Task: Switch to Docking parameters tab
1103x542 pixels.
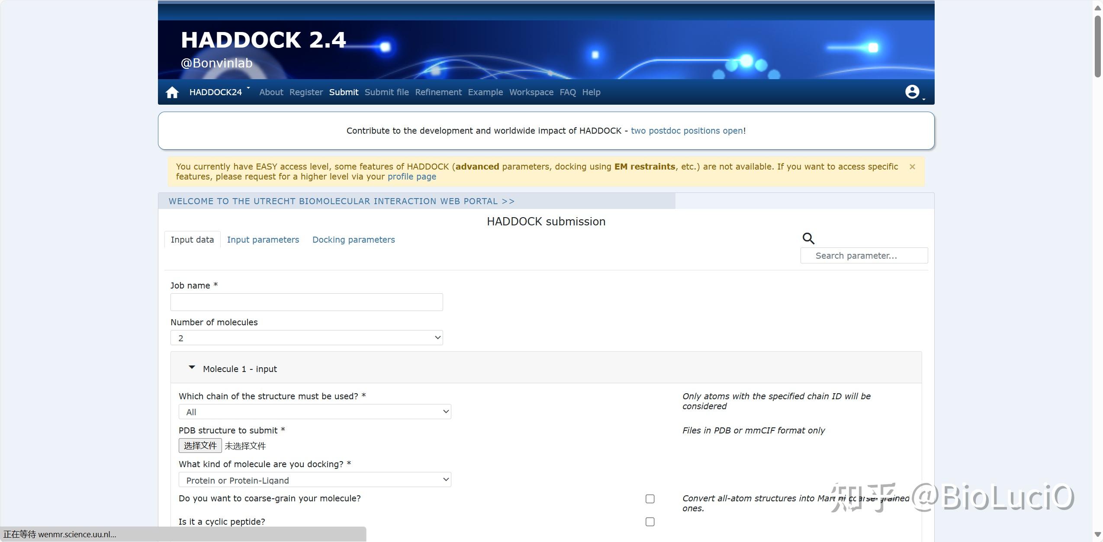Action: [354, 240]
